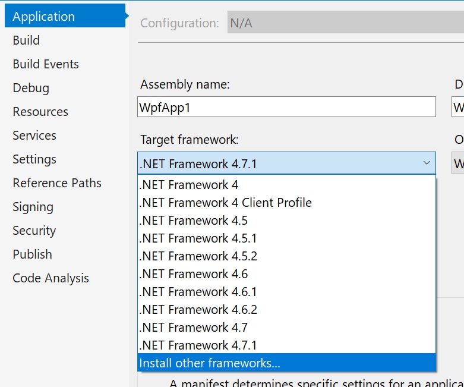Select the Resources tab
The width and height of the screenshot is (464, 387).
[40, 112]
